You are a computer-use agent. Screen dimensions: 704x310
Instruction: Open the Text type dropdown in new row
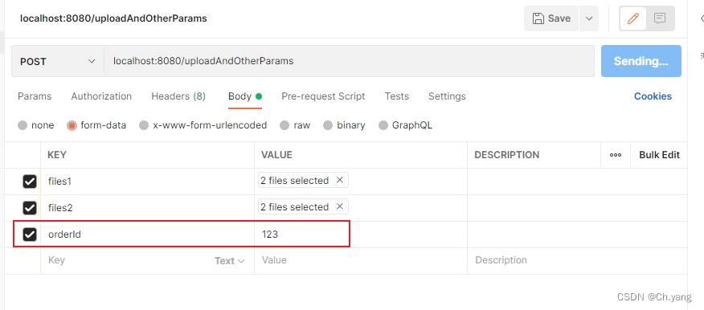[229, 261]
